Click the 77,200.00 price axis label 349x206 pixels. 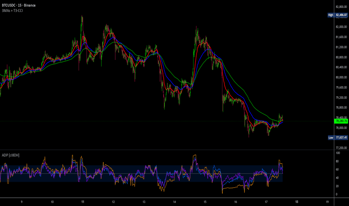pos(341,148)
